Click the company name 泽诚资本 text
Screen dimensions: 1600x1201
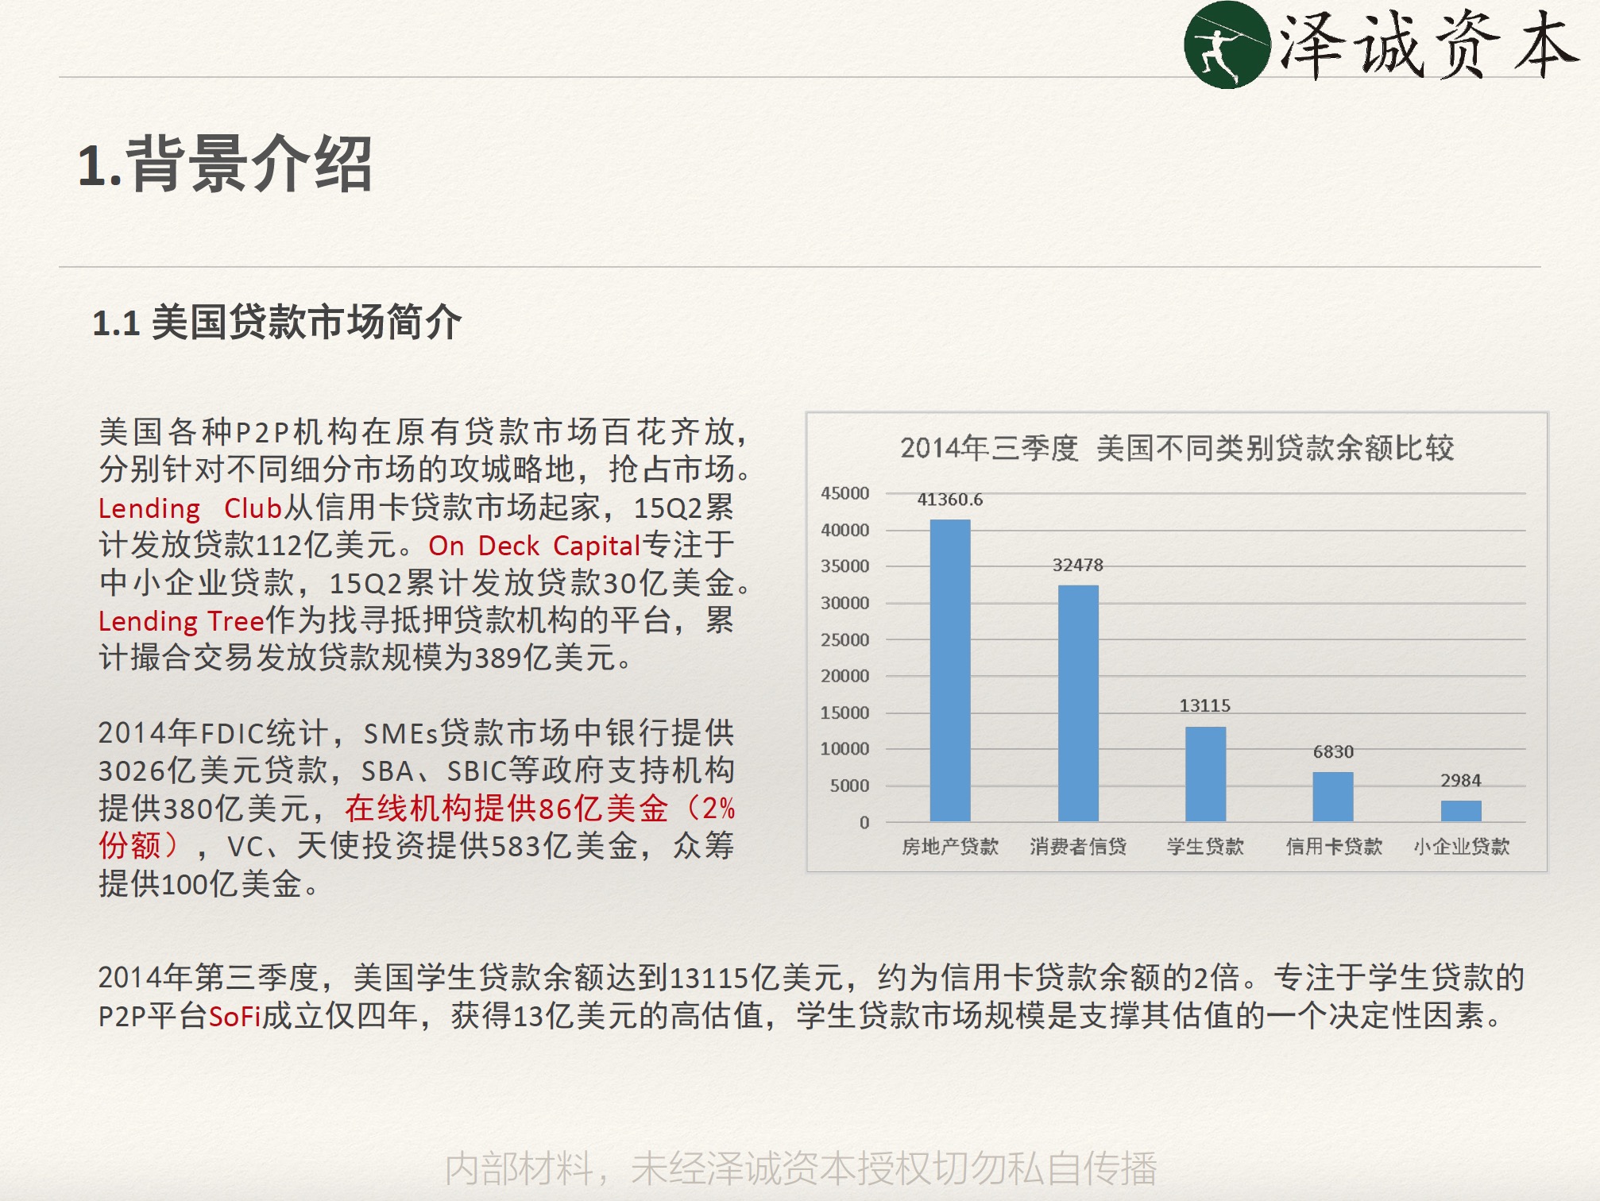[x=1428, y=44]
